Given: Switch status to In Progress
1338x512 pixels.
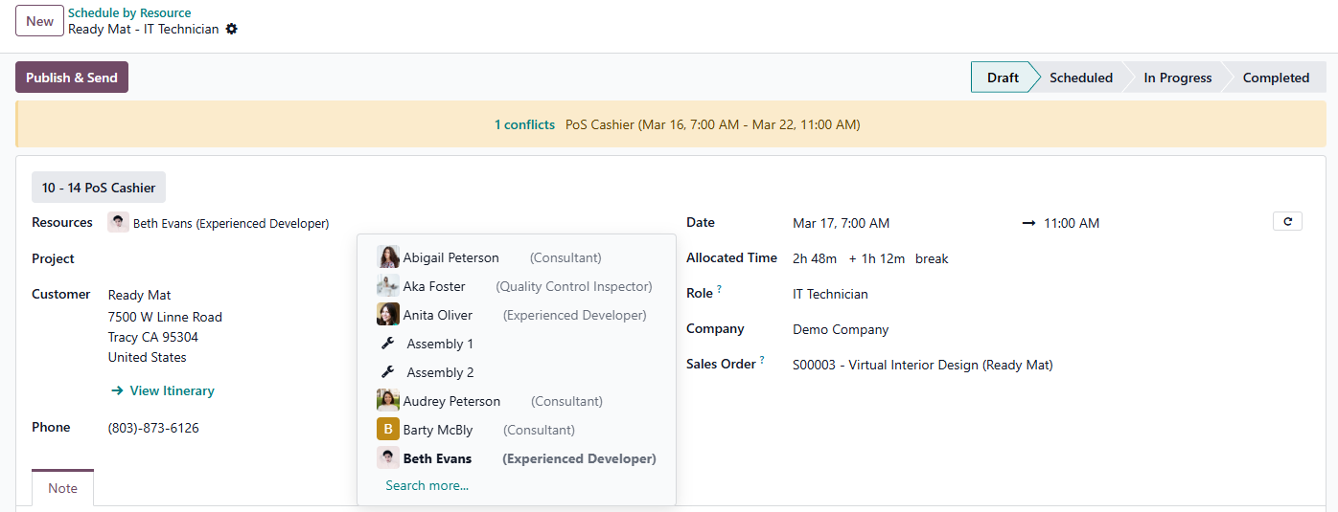Looking at the screenshot, I should pos(1177,78).
